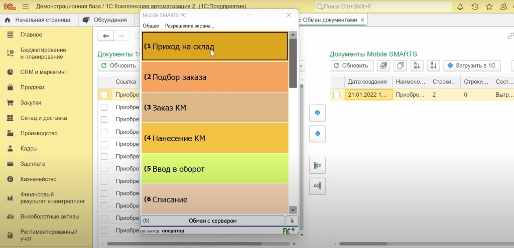Select Приход на склад operation
The height and width of the screenshot is (248, 514).
click(x=215, y=46)
